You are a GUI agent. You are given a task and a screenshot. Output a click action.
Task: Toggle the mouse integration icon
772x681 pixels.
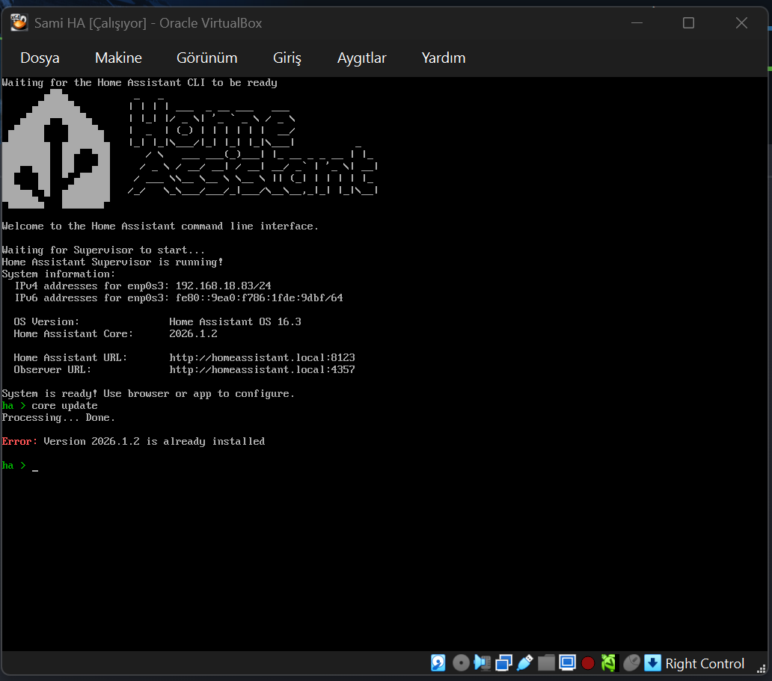pyautogui.click(x=631, y=663)
